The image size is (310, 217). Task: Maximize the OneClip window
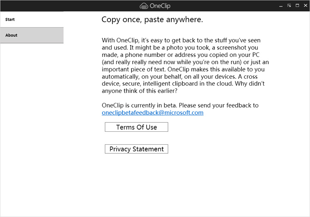click(x=297, y=6)
